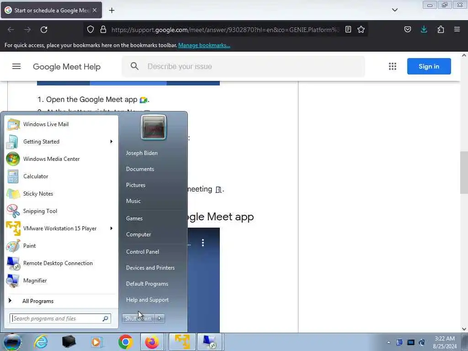Open Devices and Printers

pos(150,268)
